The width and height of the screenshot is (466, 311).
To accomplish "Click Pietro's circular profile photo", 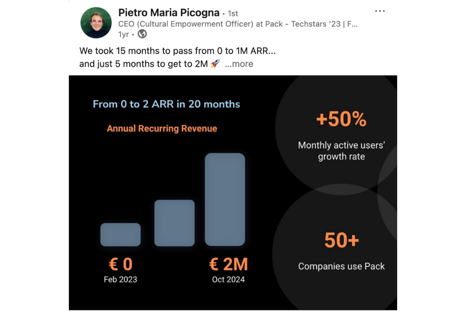I will (96, 23).
